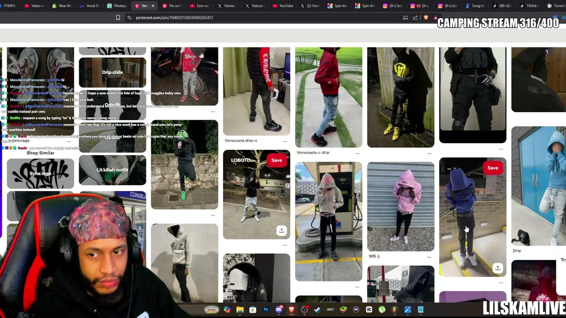The width and height of the screenshot is (566, 318).
Task: Open Photoshop from taskbar
Action: pyautogui.click(x=266, y=310)
